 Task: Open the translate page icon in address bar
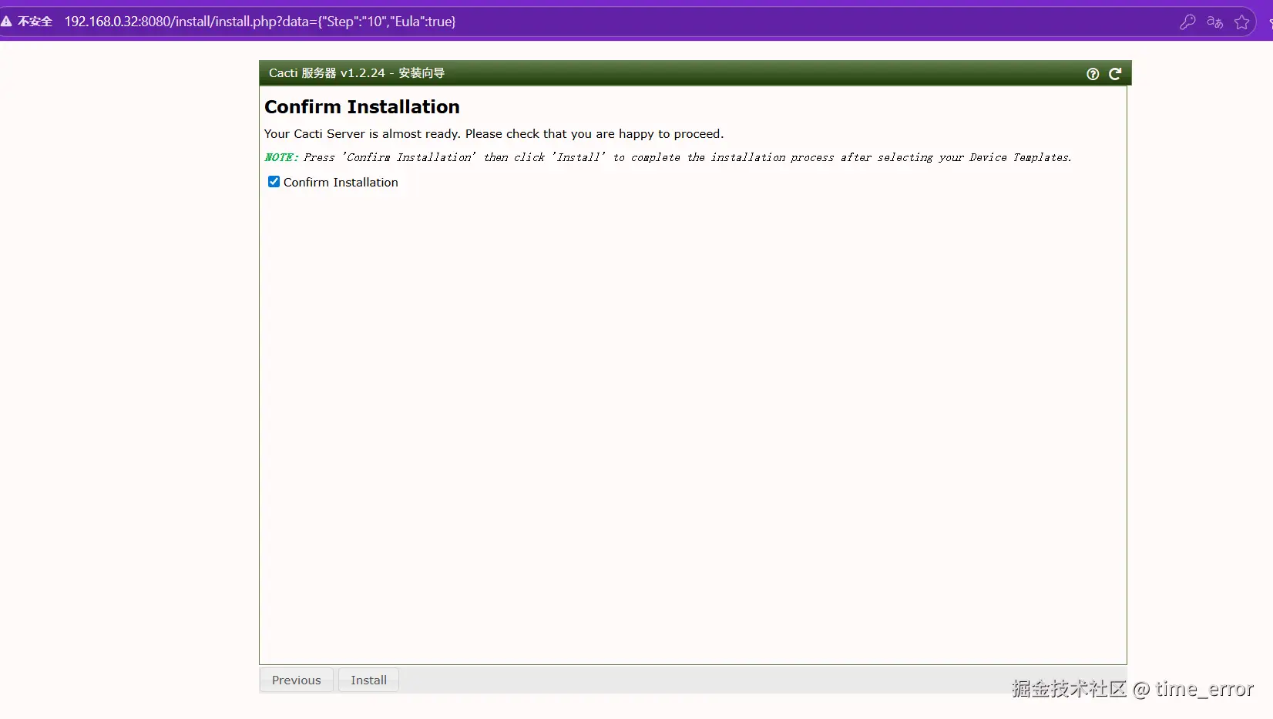tap(1214, 22)
